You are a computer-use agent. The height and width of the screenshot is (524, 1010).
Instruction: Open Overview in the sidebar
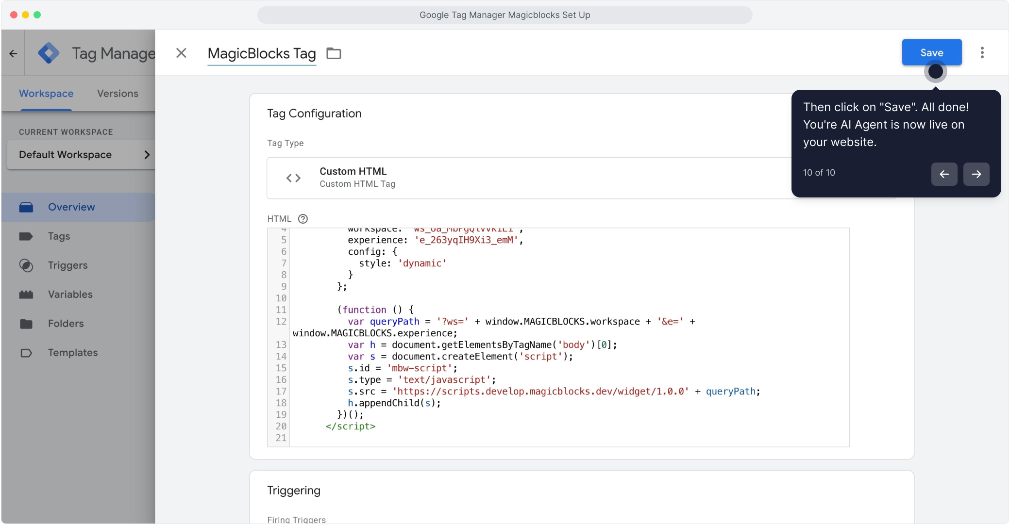[71, 207]
